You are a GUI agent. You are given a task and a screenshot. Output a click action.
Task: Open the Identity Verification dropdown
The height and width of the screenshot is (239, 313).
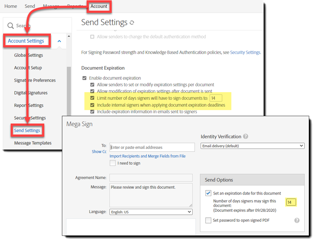[x=252, y=146]
